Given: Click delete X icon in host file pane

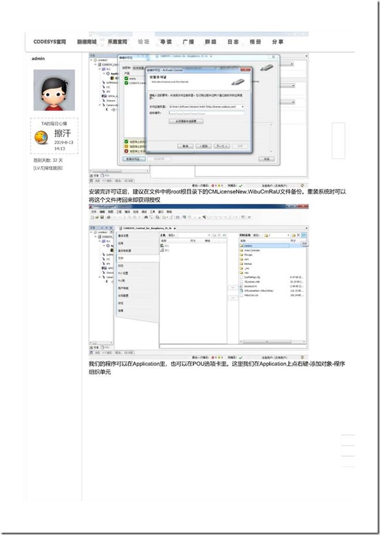Looking at the screenshot, I should click(219, 235).
